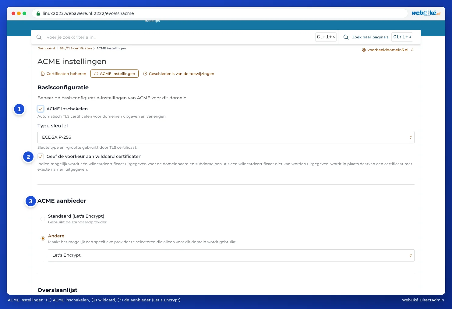
Task: Click the Automatisch TLS certificaten description text
Action: 102,116
